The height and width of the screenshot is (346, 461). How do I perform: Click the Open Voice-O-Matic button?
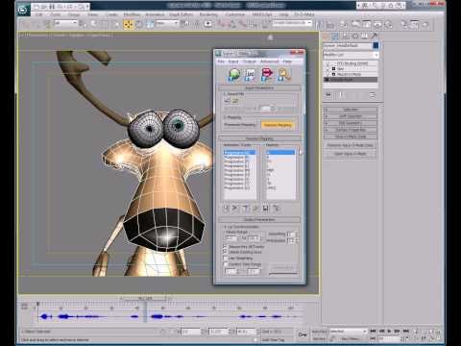351,154
